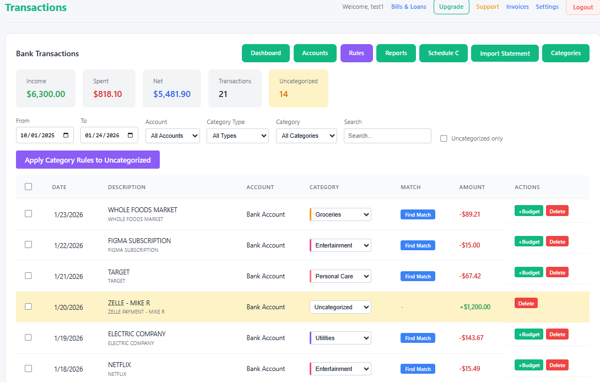
Task: Delete the Whole Foods Market transaction
Action: [x=557, y=211]
